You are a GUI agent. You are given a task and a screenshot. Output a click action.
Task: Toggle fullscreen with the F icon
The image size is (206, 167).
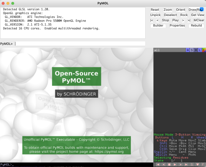click(203, 165)
